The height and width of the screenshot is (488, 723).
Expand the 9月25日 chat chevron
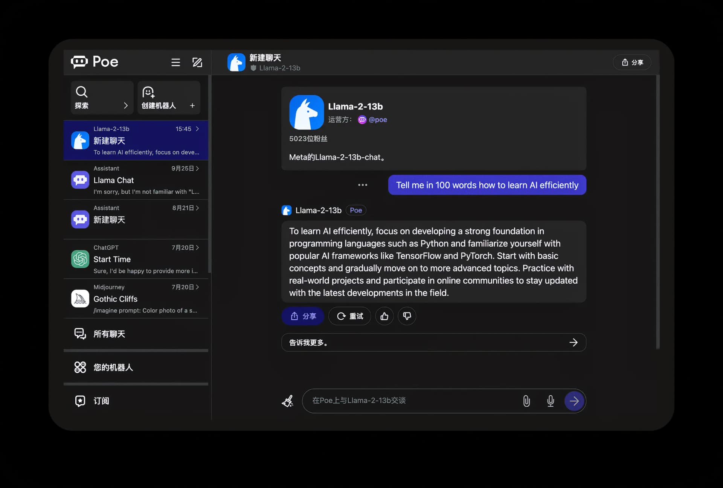pos(197,168)
